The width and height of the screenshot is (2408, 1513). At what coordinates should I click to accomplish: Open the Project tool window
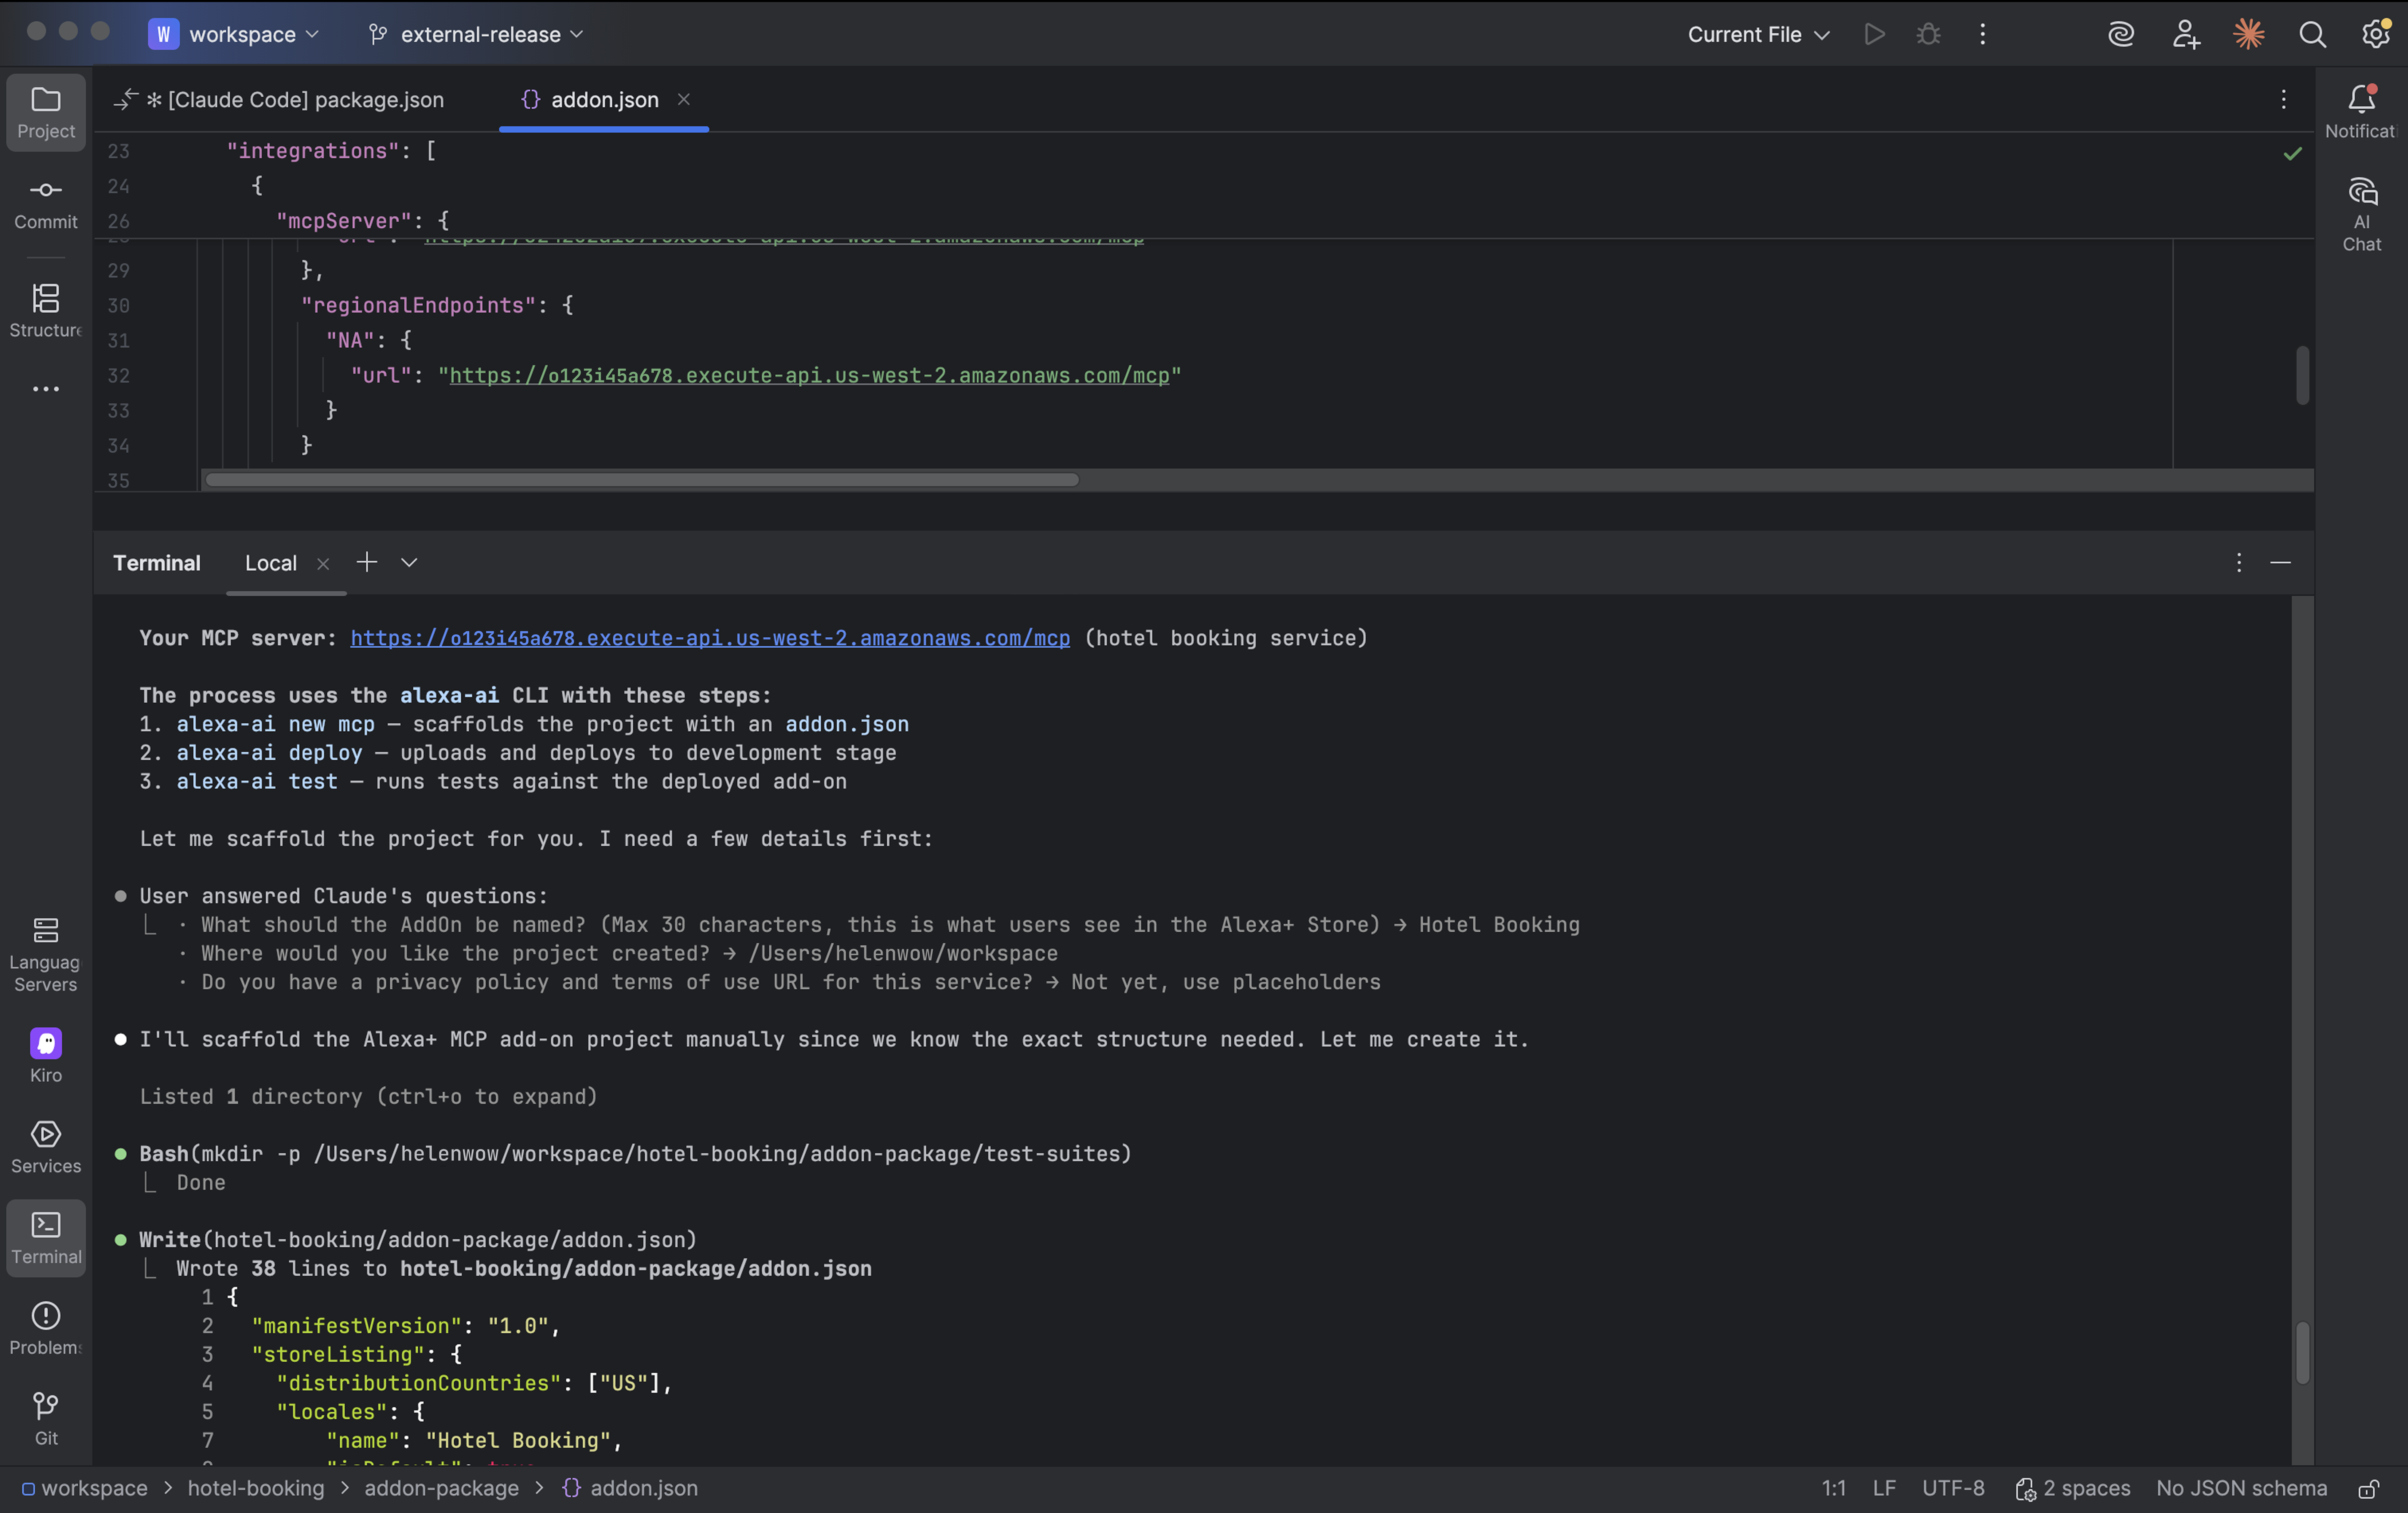[46, 113]
